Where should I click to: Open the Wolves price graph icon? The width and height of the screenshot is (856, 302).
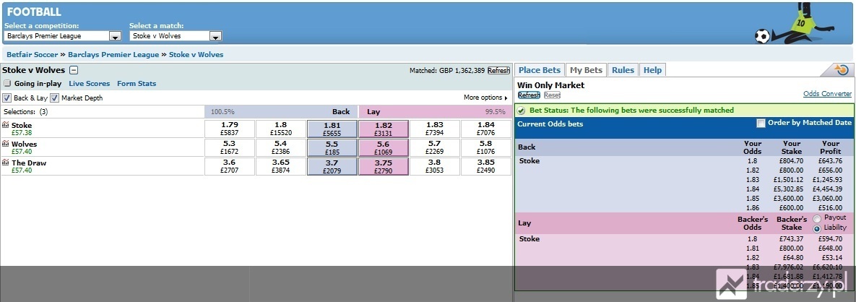click(6, 144)
